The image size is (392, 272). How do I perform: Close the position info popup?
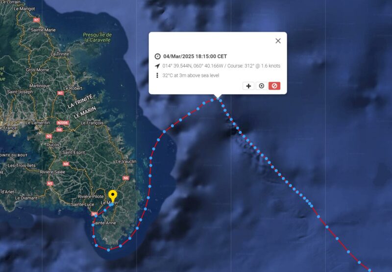[278, 41]
